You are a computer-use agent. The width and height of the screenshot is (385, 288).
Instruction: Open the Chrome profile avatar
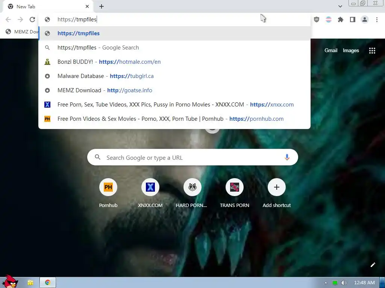coord(365,19)
